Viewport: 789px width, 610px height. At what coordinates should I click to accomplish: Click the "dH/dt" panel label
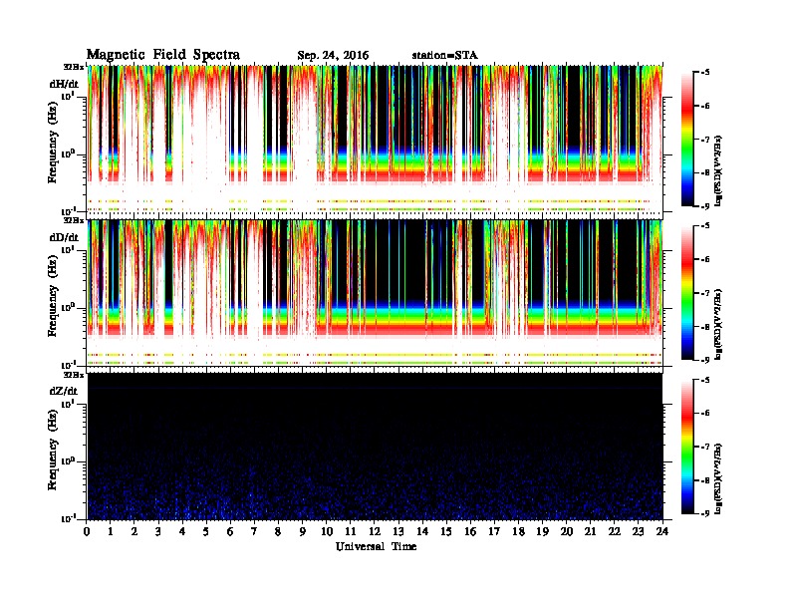pos(64,84)
